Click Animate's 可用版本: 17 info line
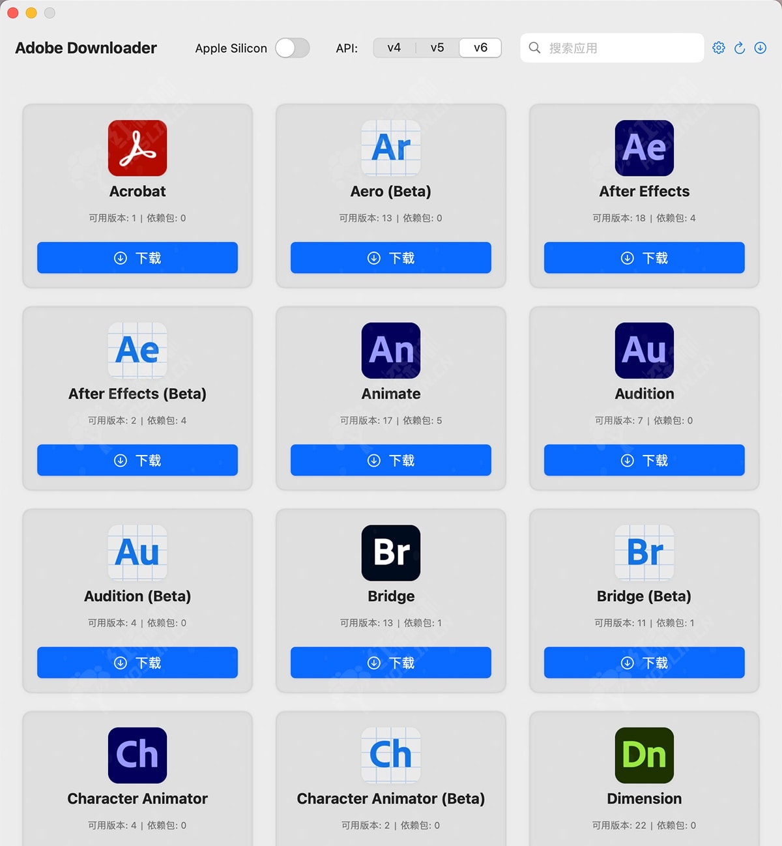 (391, 421)
